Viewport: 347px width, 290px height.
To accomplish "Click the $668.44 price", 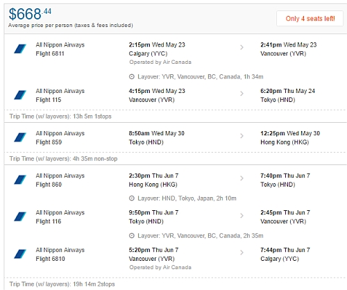I will click(30, 14).
